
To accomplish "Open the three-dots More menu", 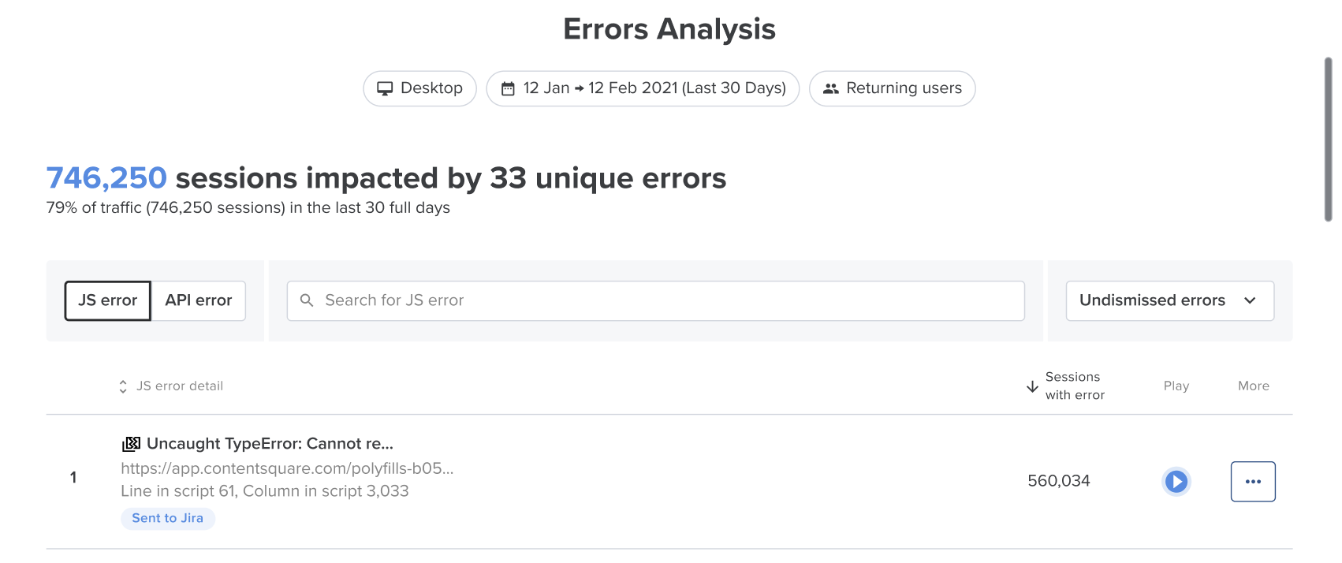I will pyautogui.click(x=1253, y=481).
